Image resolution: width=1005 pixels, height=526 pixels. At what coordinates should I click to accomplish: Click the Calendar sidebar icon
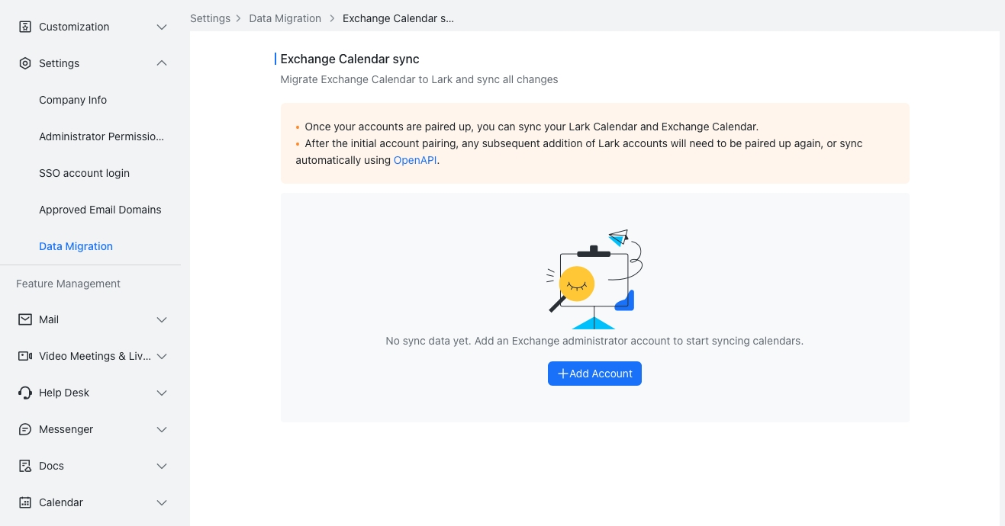click(x=25, y=502)
